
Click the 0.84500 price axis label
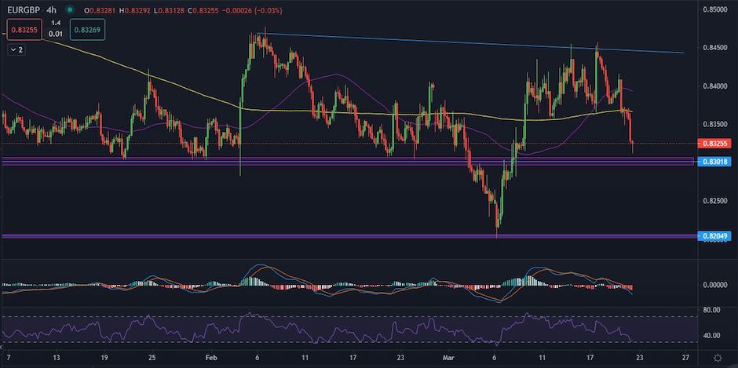point(714,48)
